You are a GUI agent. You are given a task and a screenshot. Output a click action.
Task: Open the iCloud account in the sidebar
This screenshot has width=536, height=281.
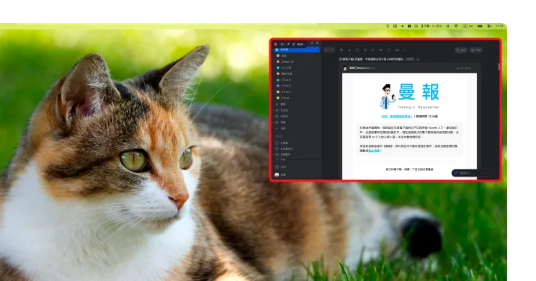click(284, 98)
